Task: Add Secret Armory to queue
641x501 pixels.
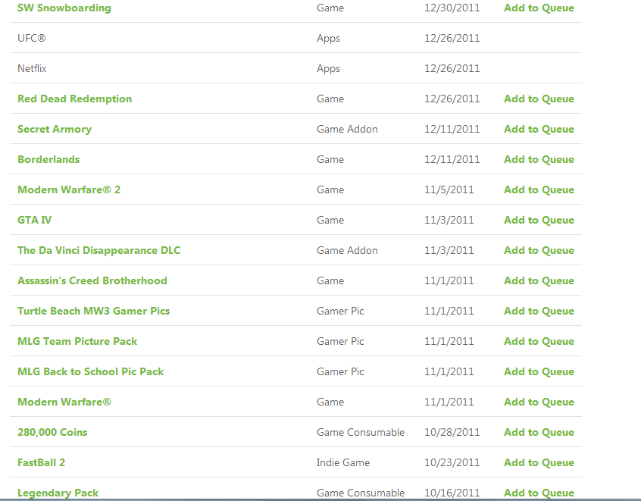Action: pos(539,130)
